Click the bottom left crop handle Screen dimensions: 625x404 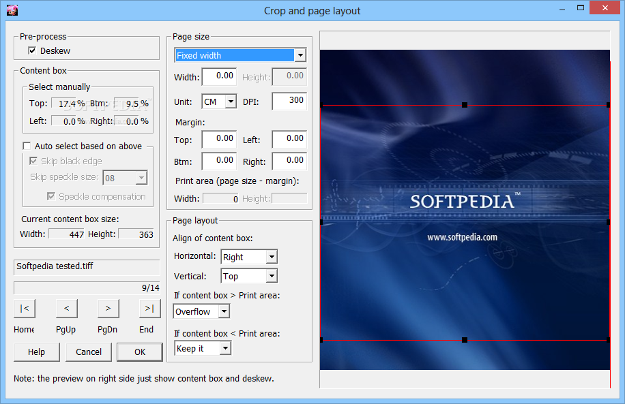[321, 340]
